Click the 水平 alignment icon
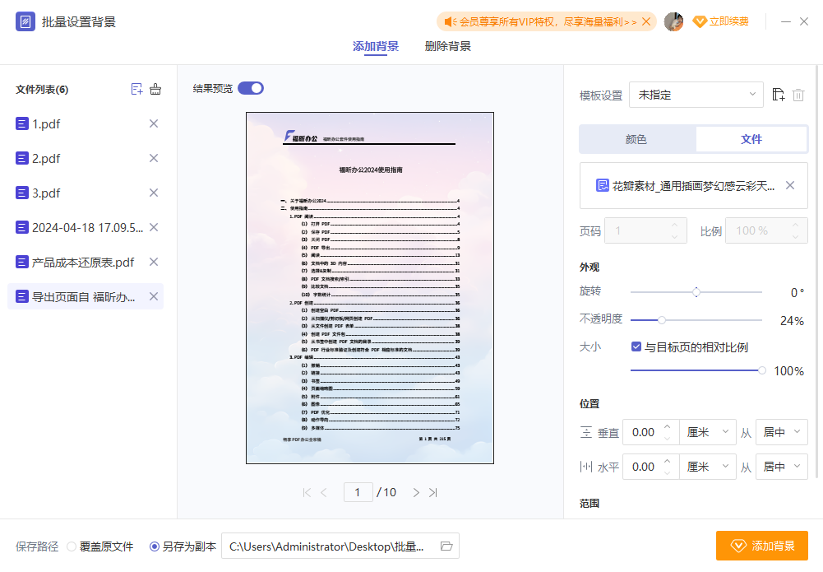Viewport: 823px width, 572px height. [x=585, y=467]
